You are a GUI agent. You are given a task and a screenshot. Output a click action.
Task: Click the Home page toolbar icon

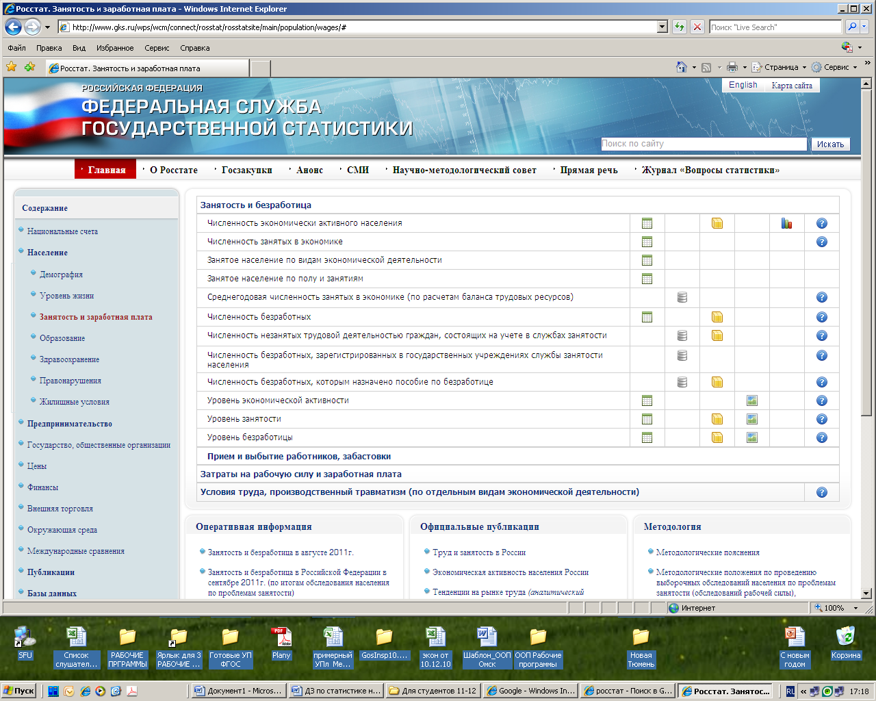pos(681,67)
